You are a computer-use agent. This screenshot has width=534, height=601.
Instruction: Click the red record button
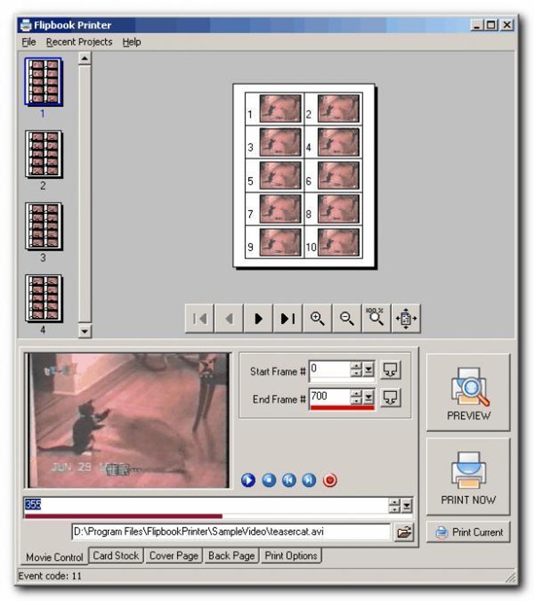point(330,480)
